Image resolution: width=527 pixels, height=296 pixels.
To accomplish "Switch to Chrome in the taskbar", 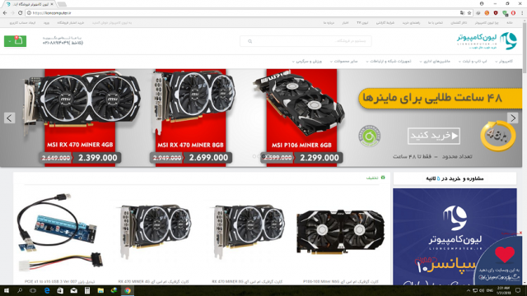I will tap(128, 290).
